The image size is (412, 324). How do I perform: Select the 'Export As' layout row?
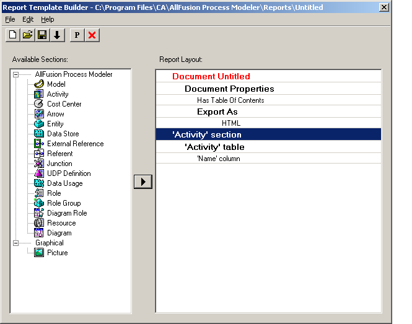coord(268,112)
